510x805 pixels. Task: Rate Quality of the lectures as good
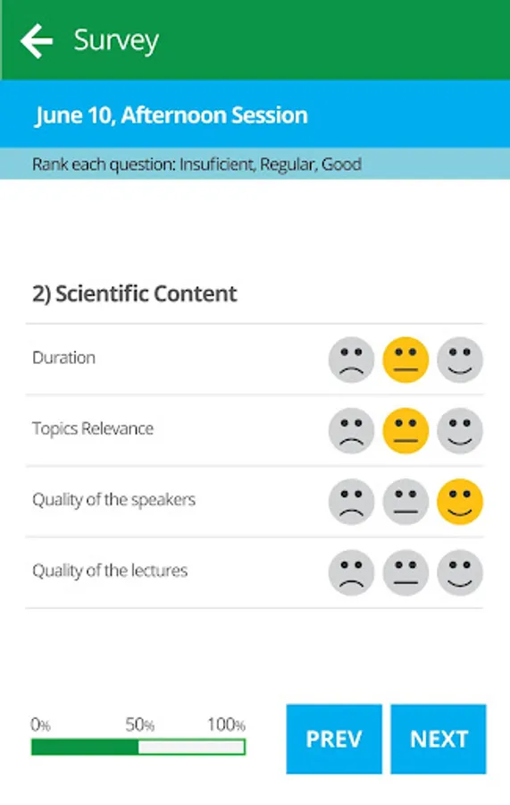(x=460, y=572)
